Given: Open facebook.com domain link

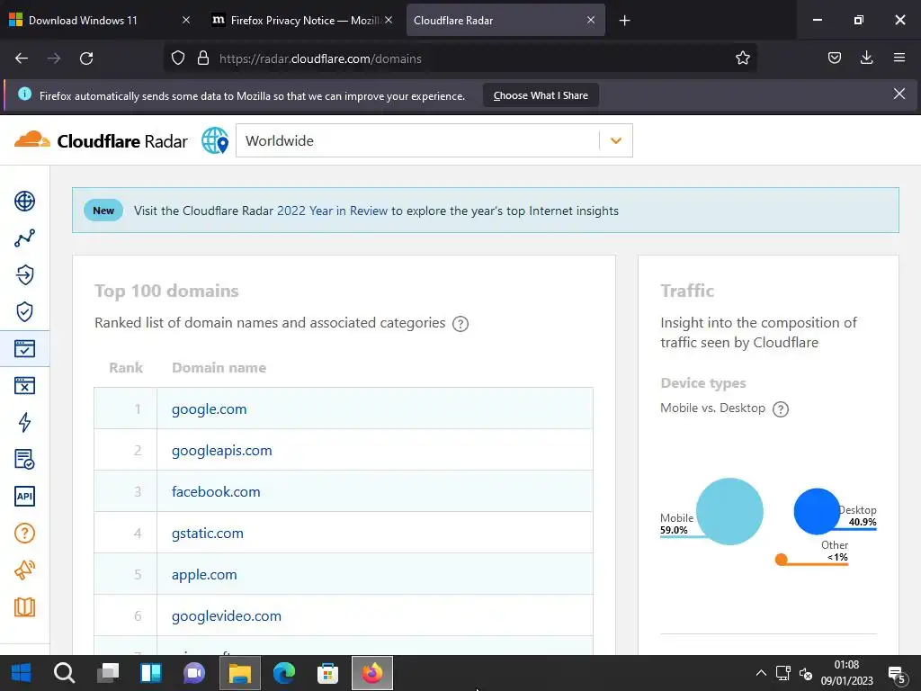Looking at the screenshot, I should pos(216,492).
